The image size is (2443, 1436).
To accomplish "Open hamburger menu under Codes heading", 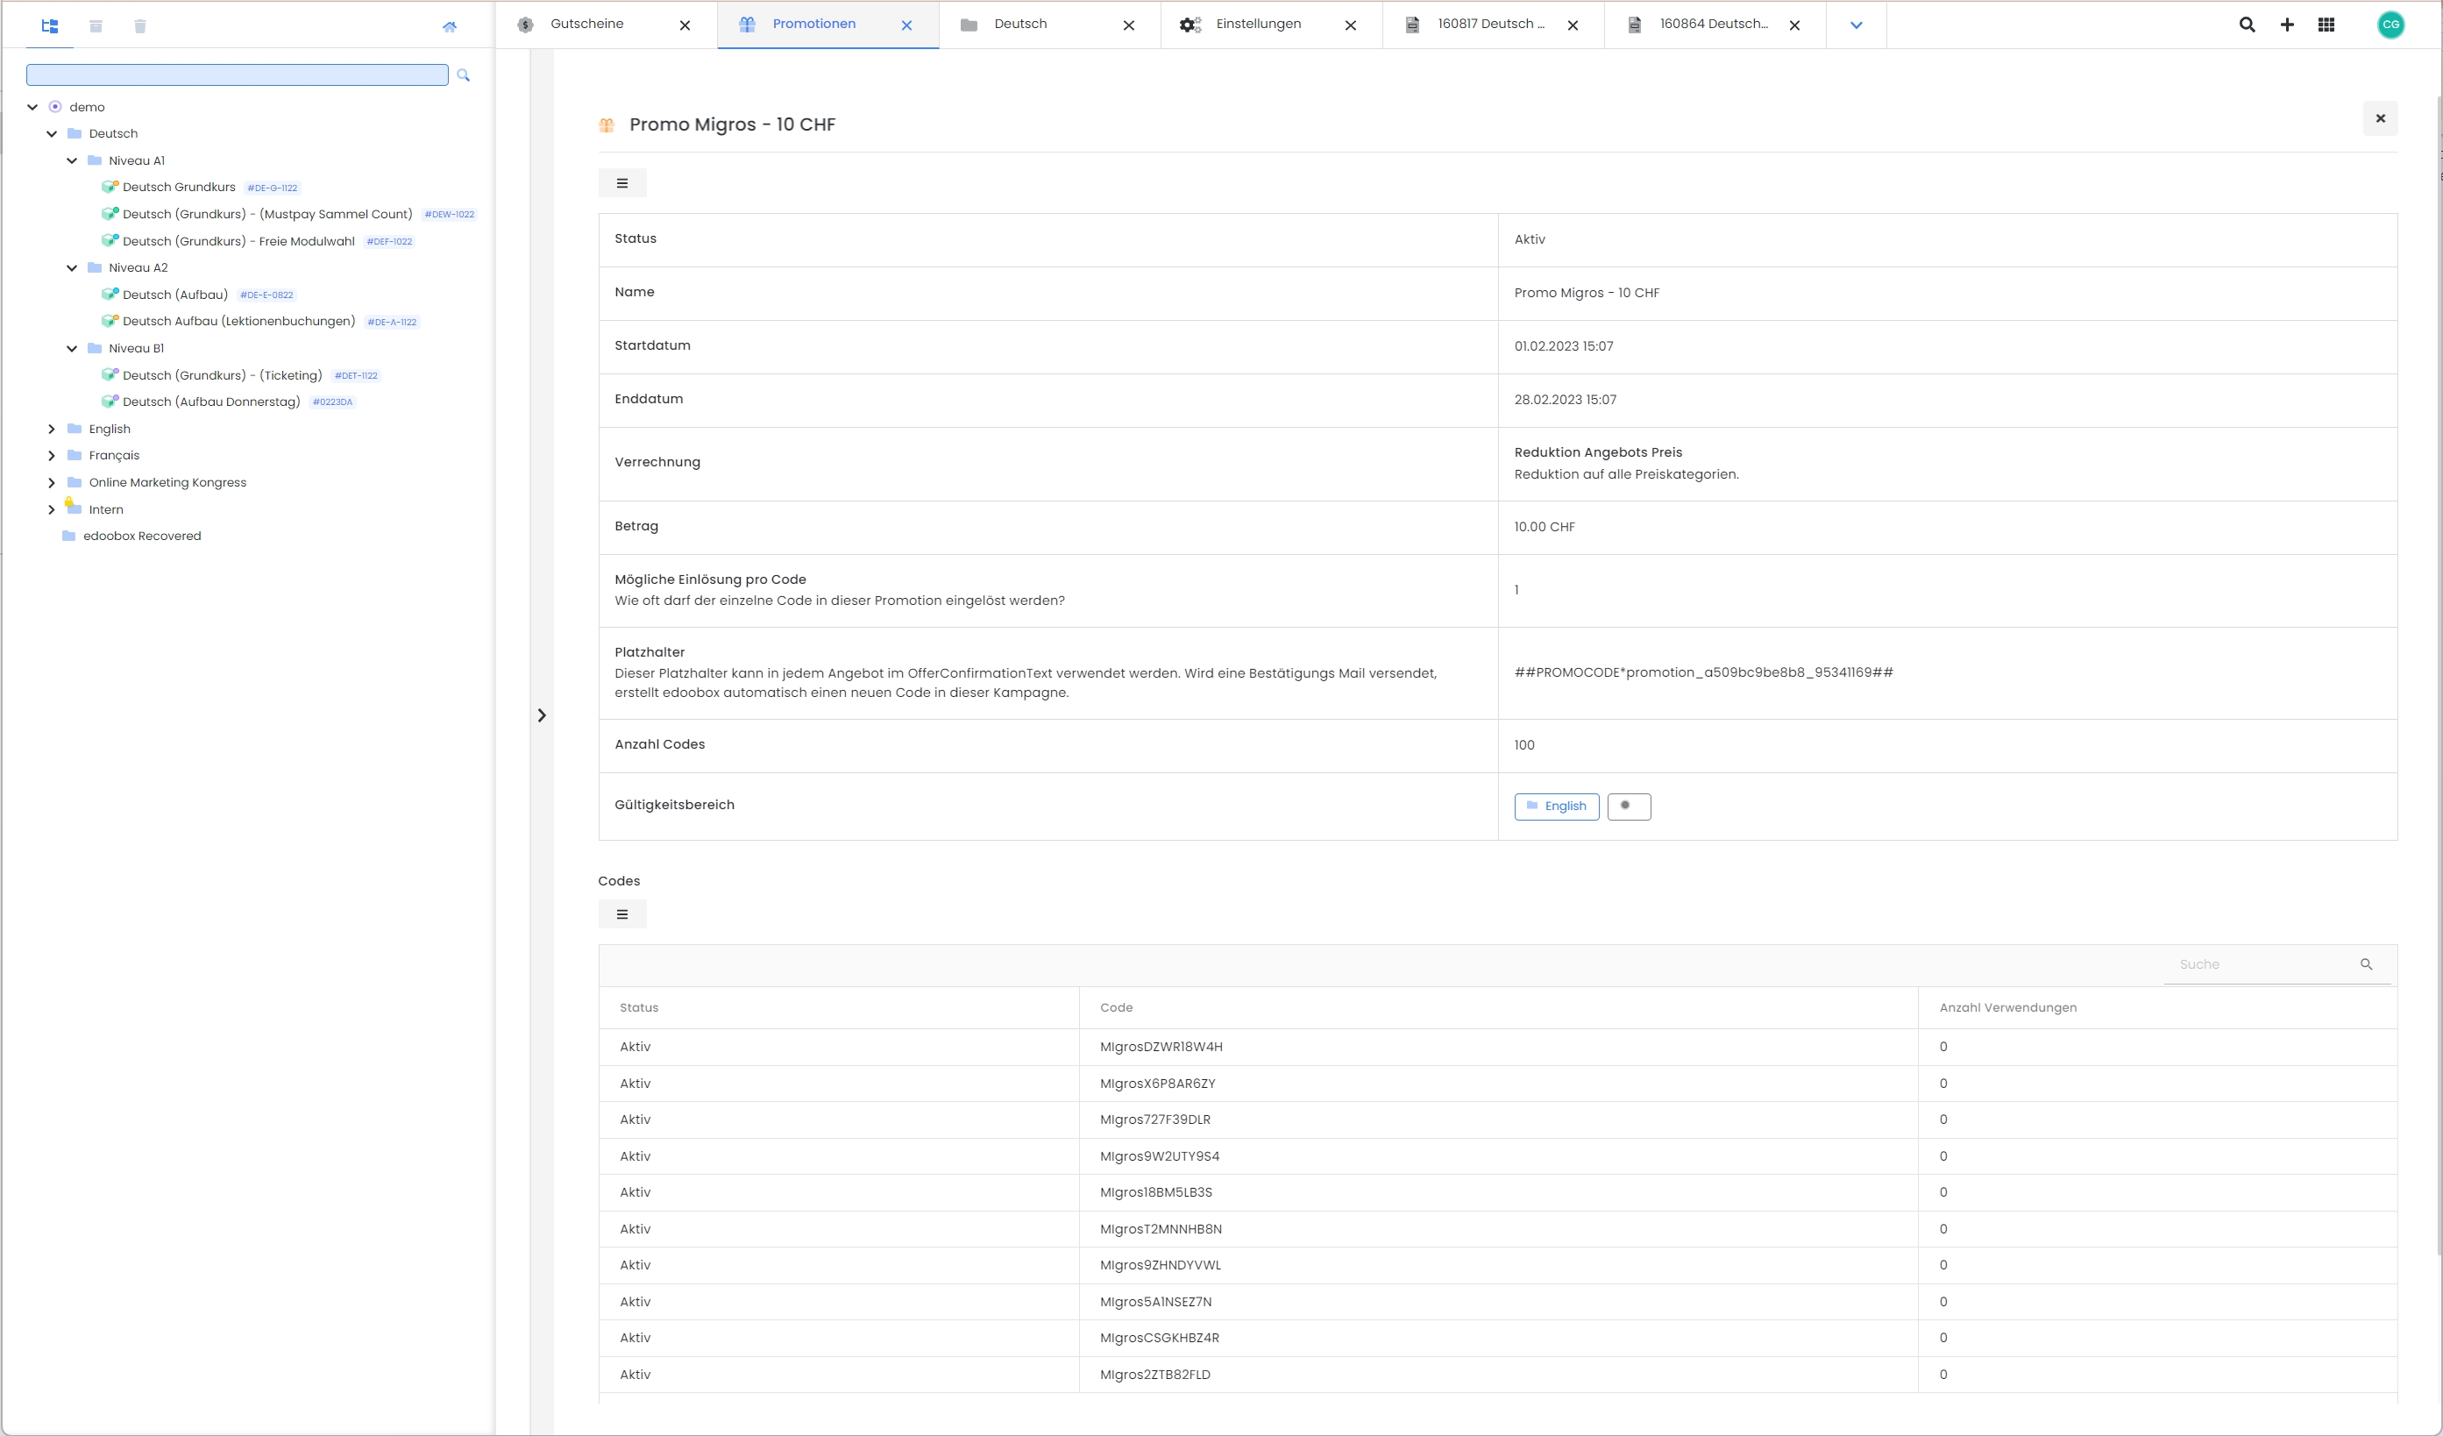I will (622, 914).
